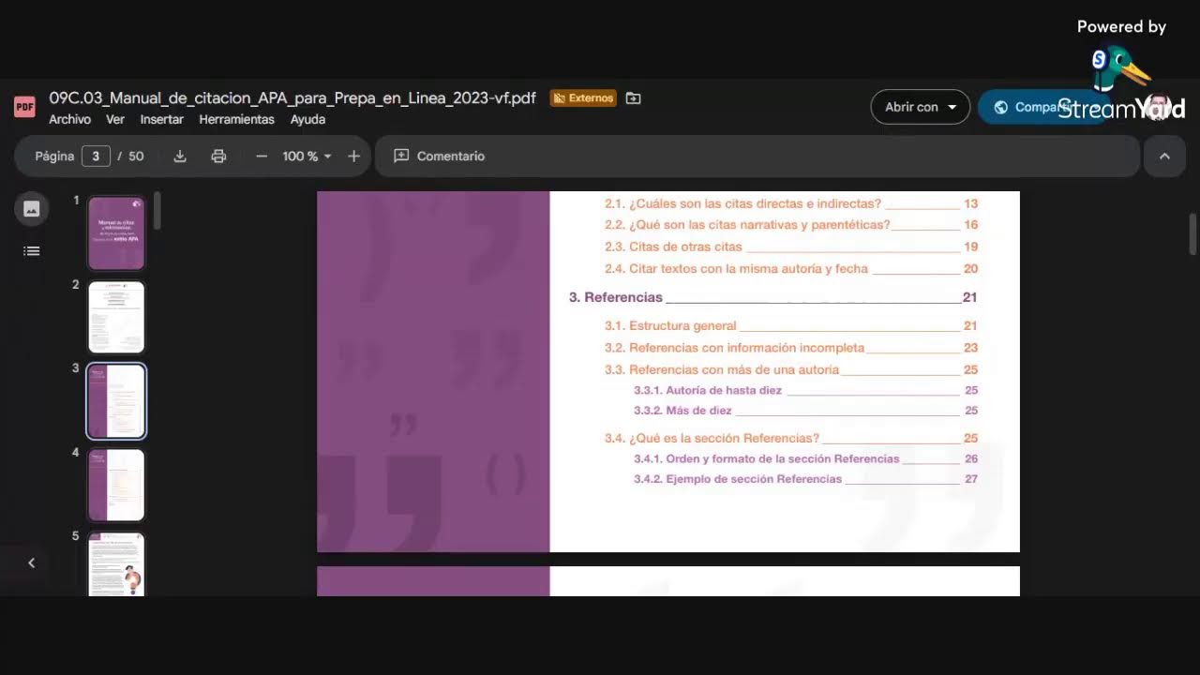Click the Externos label badge
The width and height of the screenshot is (1200, 675).
pos(583,98)
